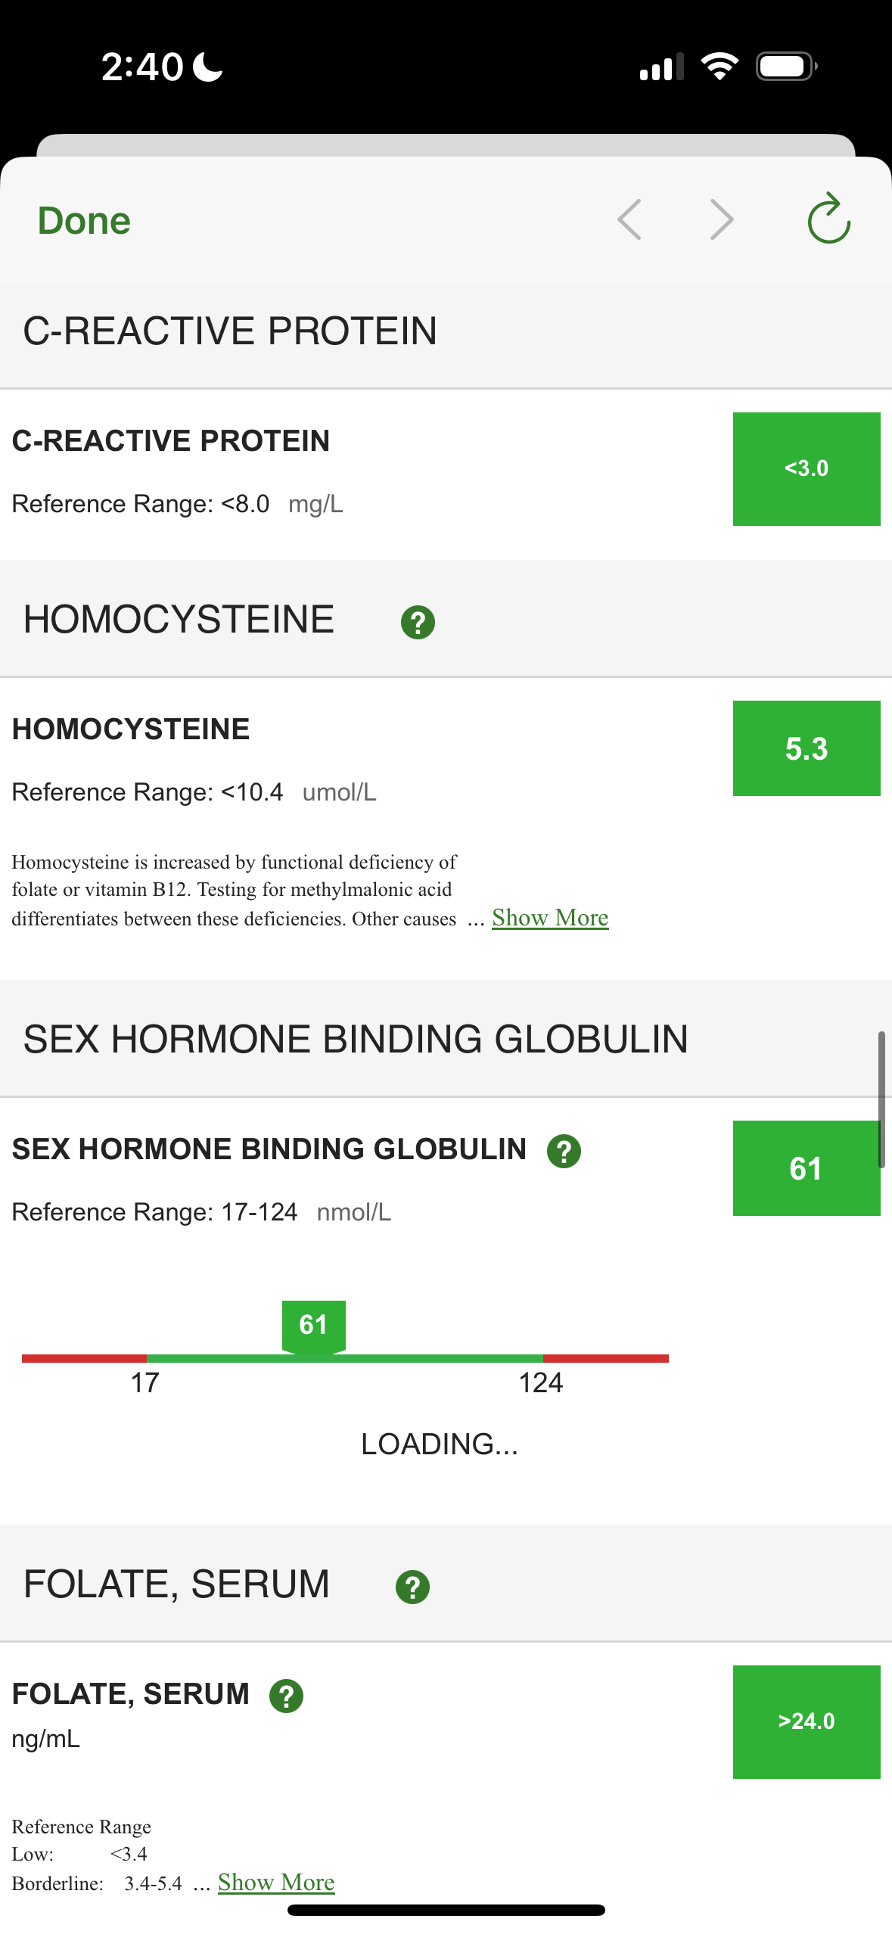This screenshot has width=892, height=1934.
Task: Expand homocysteine description with Show More
Action: [x=550, y=918]
